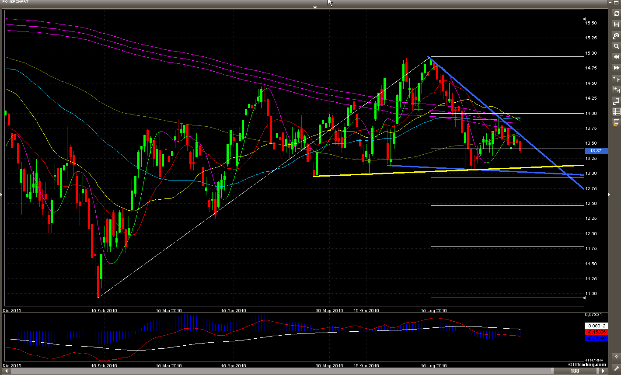Image resolution: width=621 pixels, height=375 pixels.
Task: Click the 15-Lug-2016 date on main chart axis
Action: (434, 310)
